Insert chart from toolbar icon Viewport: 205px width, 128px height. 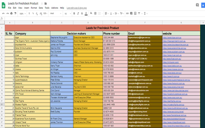[x=135, y=13]
